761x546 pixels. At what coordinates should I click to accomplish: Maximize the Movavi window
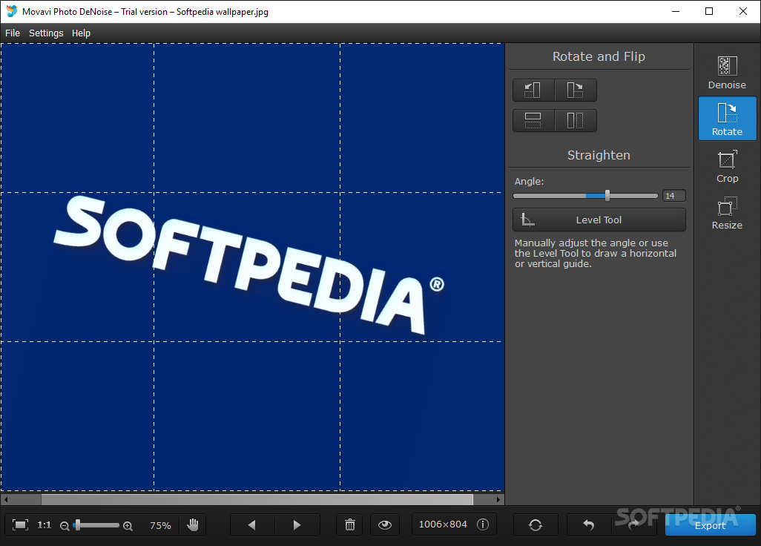tap(709, 11)
